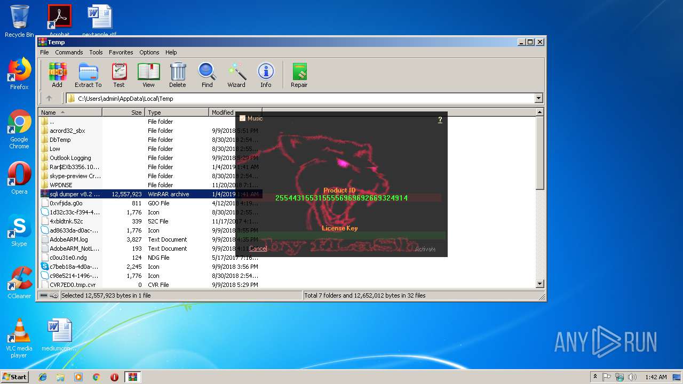
Task: Open the File menu
Action: pos(44,52)
